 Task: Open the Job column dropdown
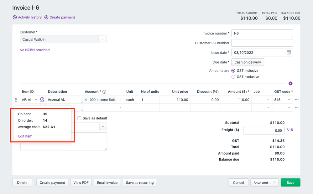coord(268,100)
